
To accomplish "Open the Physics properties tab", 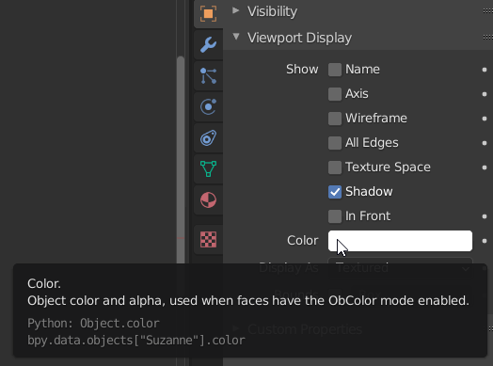I will pos(208,106).
